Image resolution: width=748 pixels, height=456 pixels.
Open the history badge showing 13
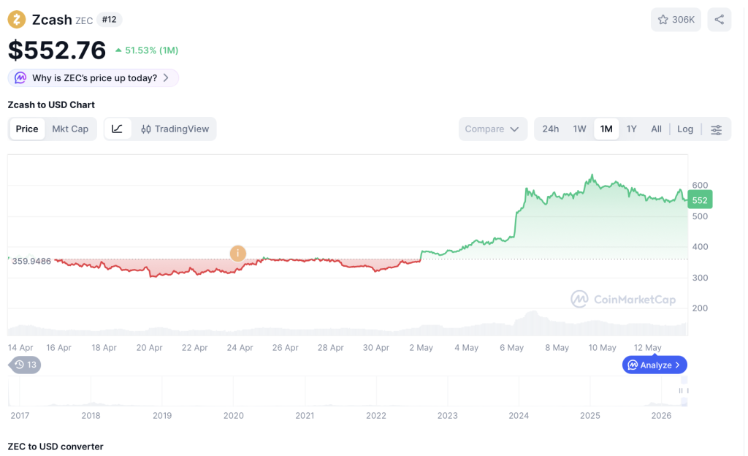[x=26, y=365]
